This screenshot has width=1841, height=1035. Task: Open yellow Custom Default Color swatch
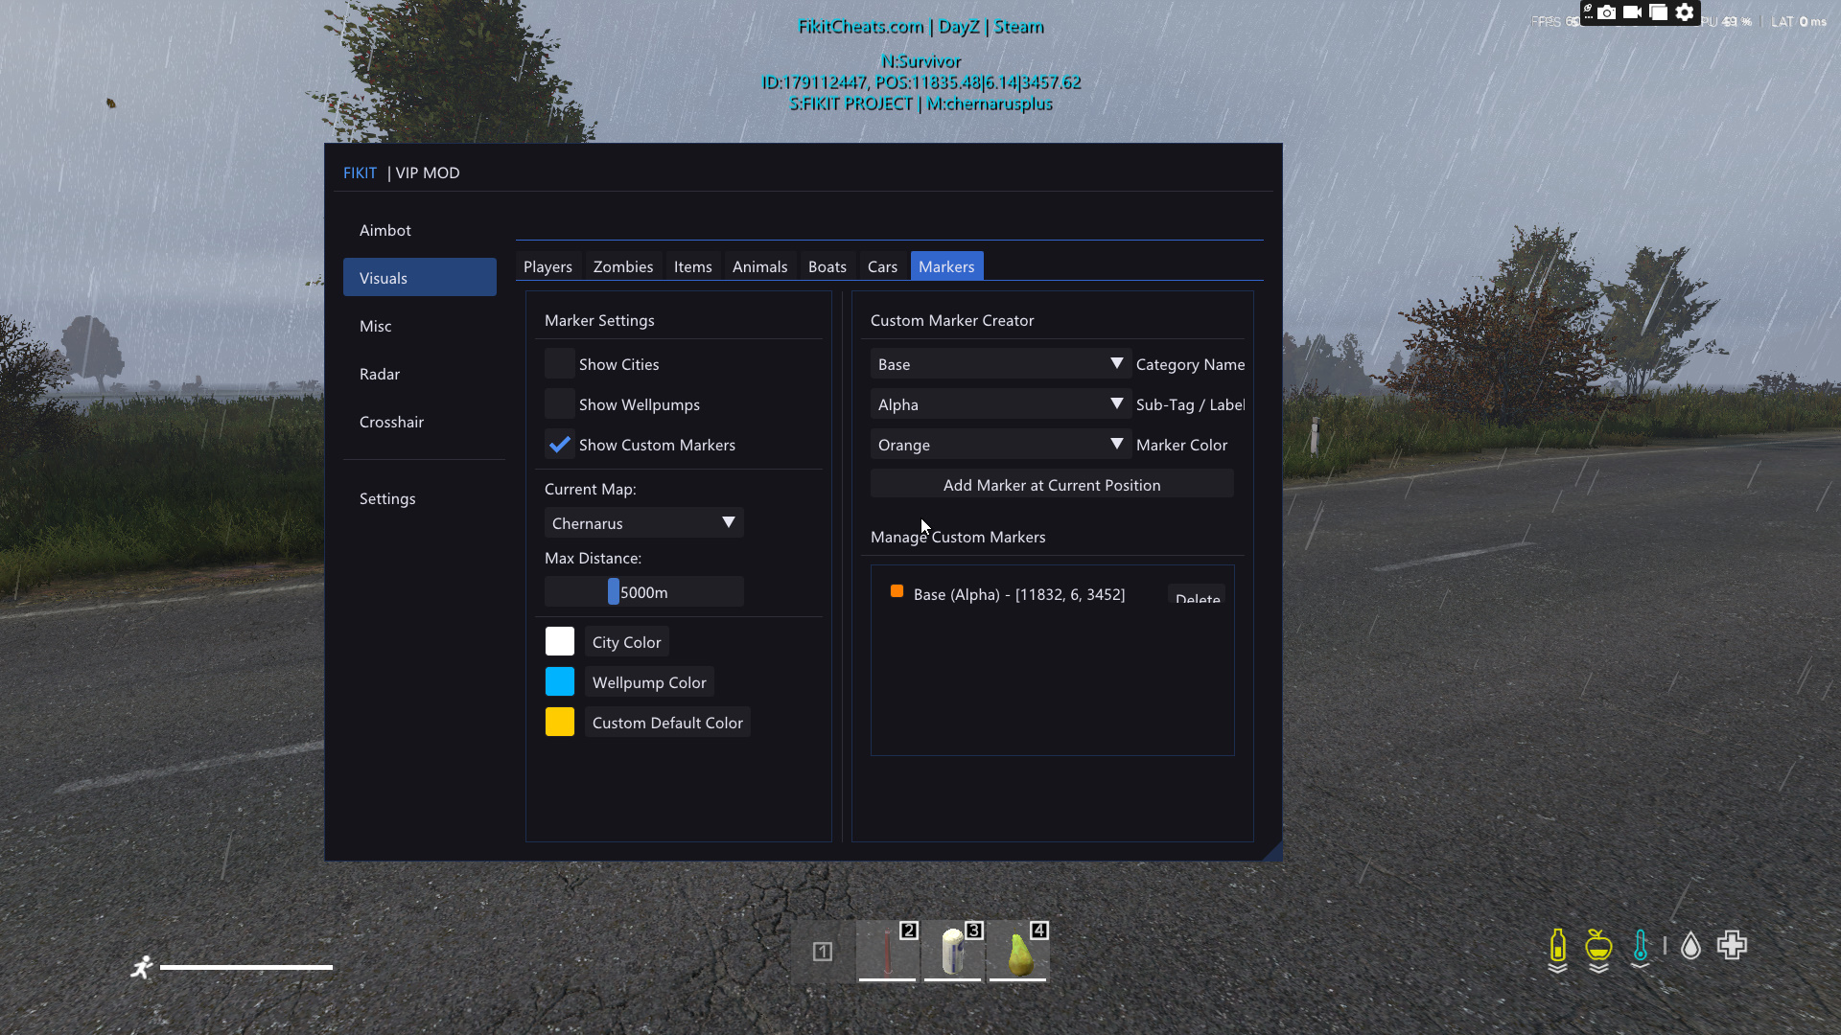tap(560, 722)
